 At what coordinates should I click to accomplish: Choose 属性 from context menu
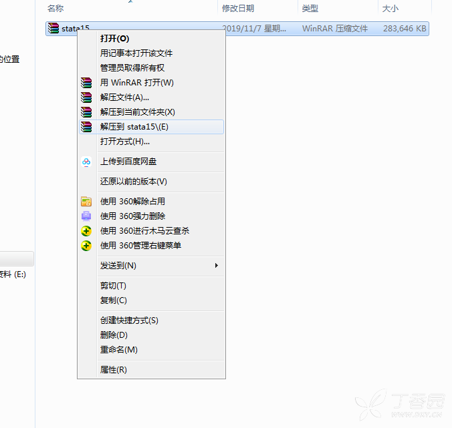pos(114,370)
